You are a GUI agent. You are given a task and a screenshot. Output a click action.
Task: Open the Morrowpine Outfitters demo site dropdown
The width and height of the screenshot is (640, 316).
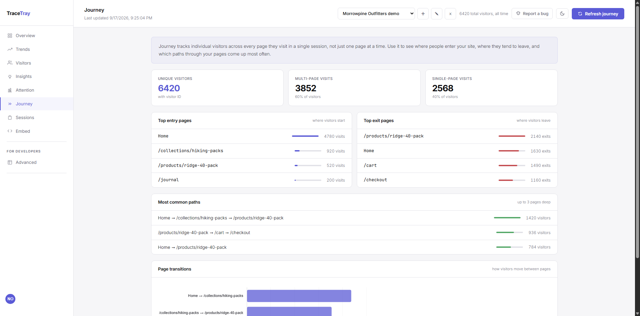pos(376,14)
